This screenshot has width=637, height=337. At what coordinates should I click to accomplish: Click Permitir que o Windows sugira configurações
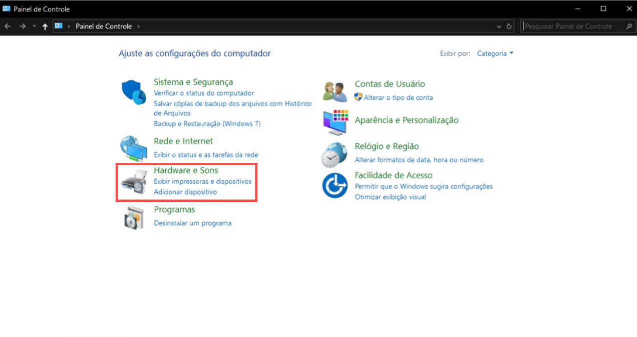click(424, 186)
